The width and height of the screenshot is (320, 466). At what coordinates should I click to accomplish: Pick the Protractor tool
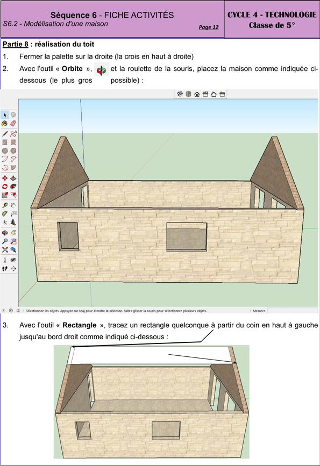coord(5,214)
